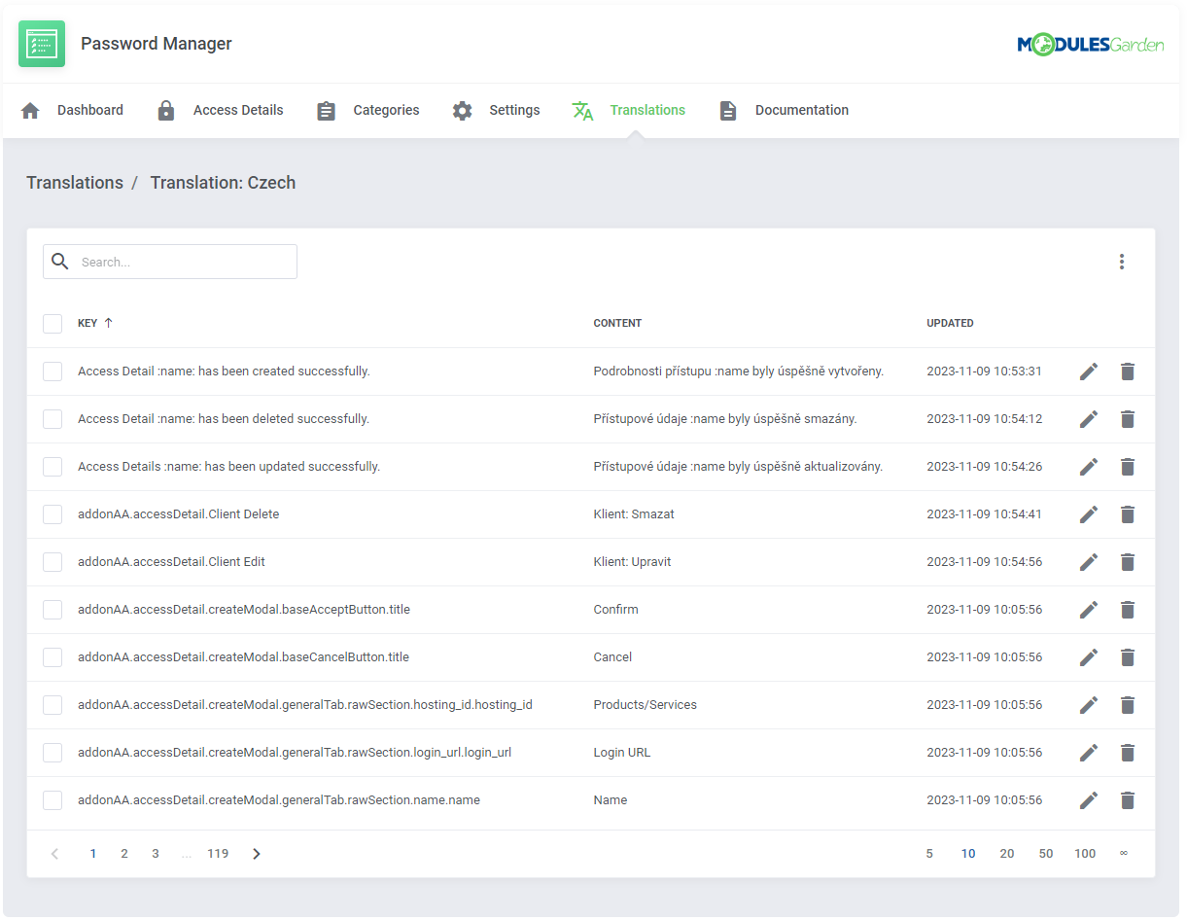
Task: Focus the Search input field
Action: [x=170, y=262]
